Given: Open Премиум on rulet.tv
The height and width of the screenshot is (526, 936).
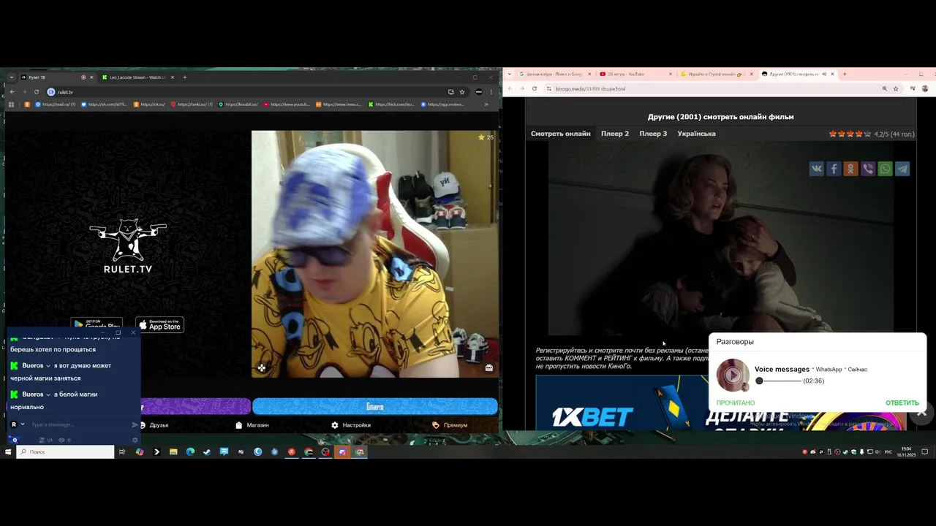Looking at the screenshot, I should pos(450,425).
